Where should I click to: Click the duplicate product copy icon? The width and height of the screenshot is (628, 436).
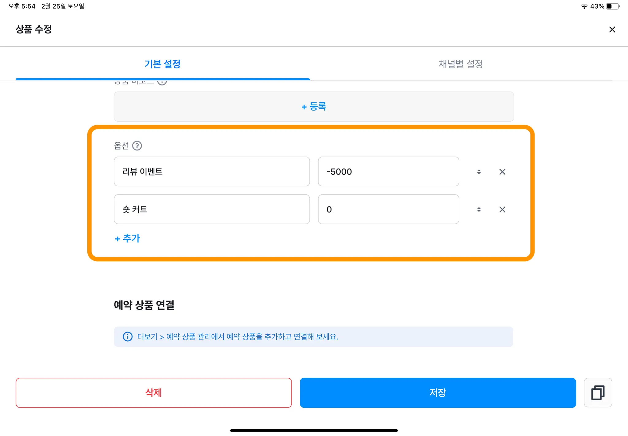click(x=598, y=392)
